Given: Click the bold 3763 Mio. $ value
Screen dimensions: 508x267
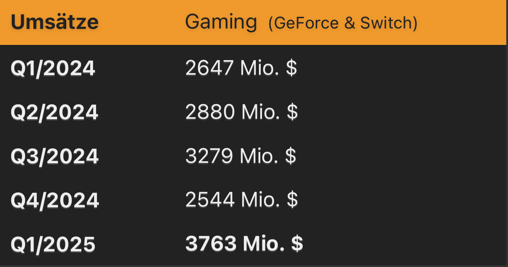Looking at the screenshot, I should pyautogui.click(x=244, y=243).
